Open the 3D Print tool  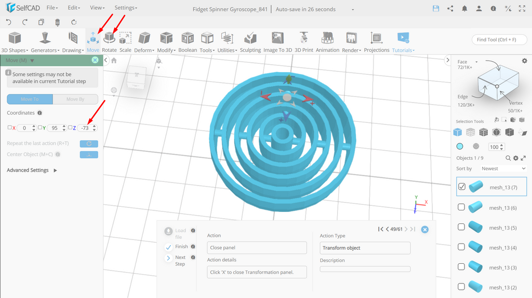303,42
